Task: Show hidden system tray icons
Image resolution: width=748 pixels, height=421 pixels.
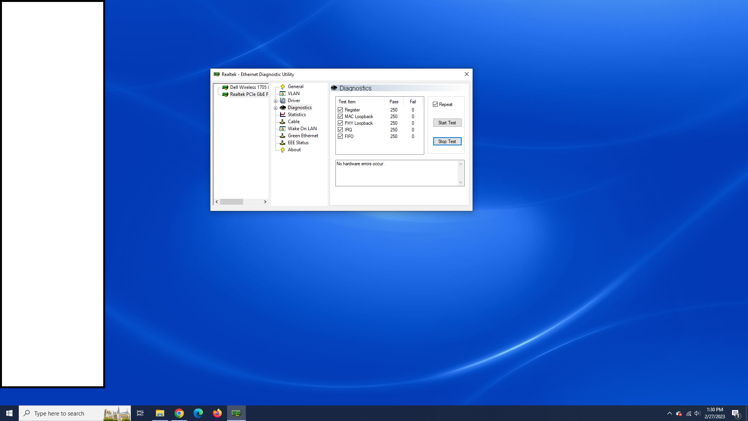Action: pos(669,413)
